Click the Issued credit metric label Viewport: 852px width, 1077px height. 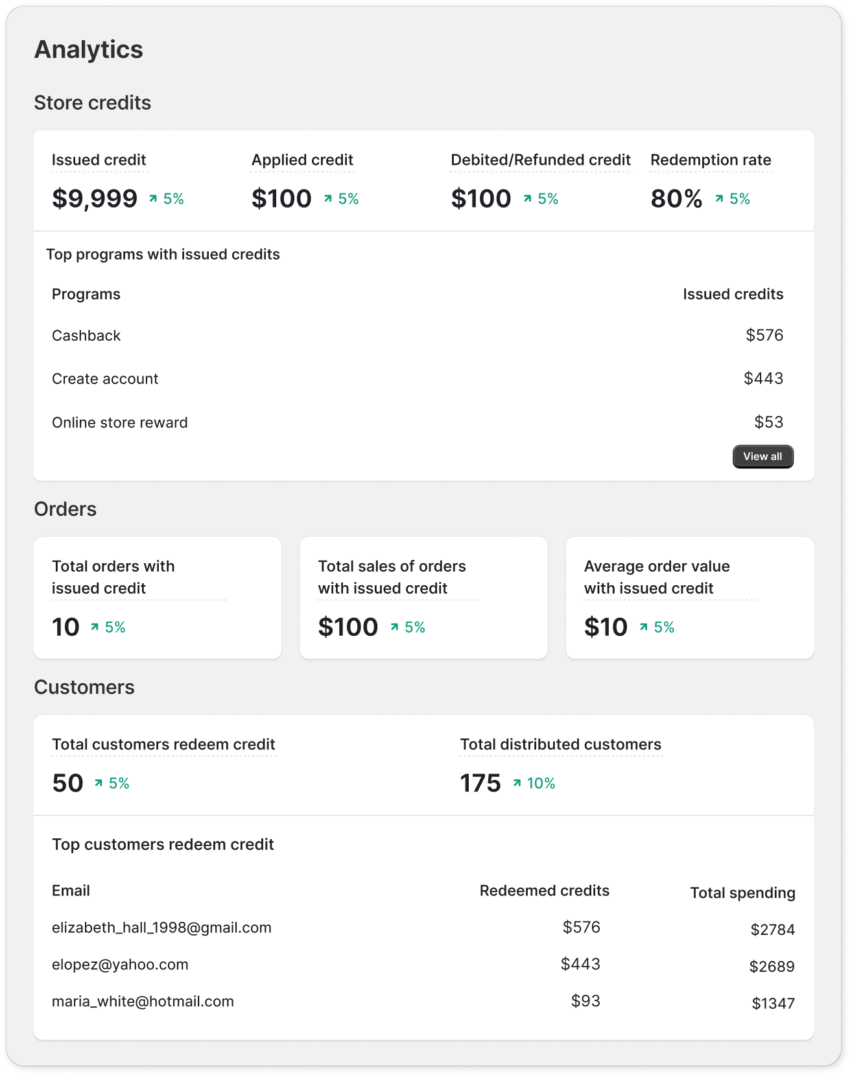point(99,160)
